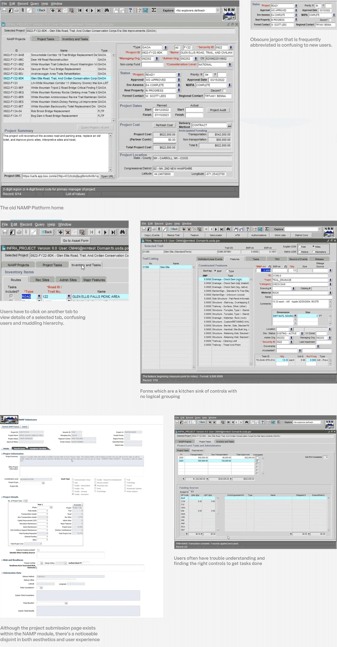Click Help question icon in TRAIL window toolbar
The width and height of the screenshot is (337, 647).
click(248, 229)
